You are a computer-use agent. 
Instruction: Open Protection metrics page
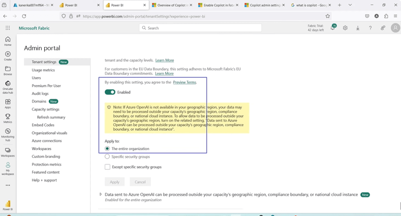coord(47,164)
